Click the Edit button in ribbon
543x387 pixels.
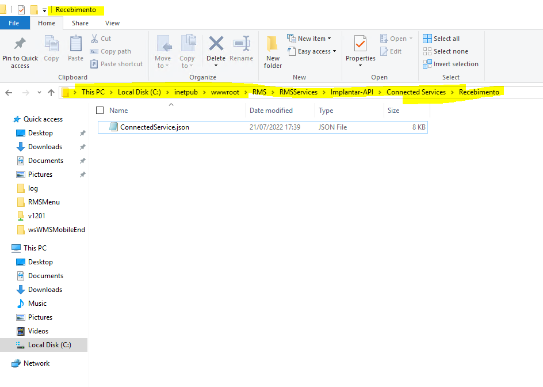click(x=391, y=51)
